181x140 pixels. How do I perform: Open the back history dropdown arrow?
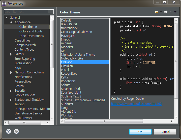(161, 12)
